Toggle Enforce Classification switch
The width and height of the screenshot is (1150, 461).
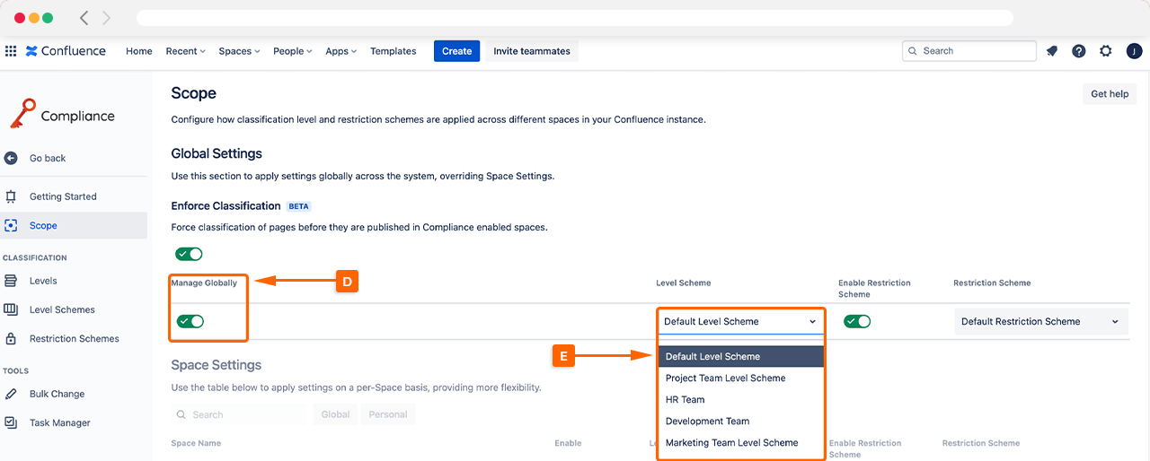click(x=189, y=254)
